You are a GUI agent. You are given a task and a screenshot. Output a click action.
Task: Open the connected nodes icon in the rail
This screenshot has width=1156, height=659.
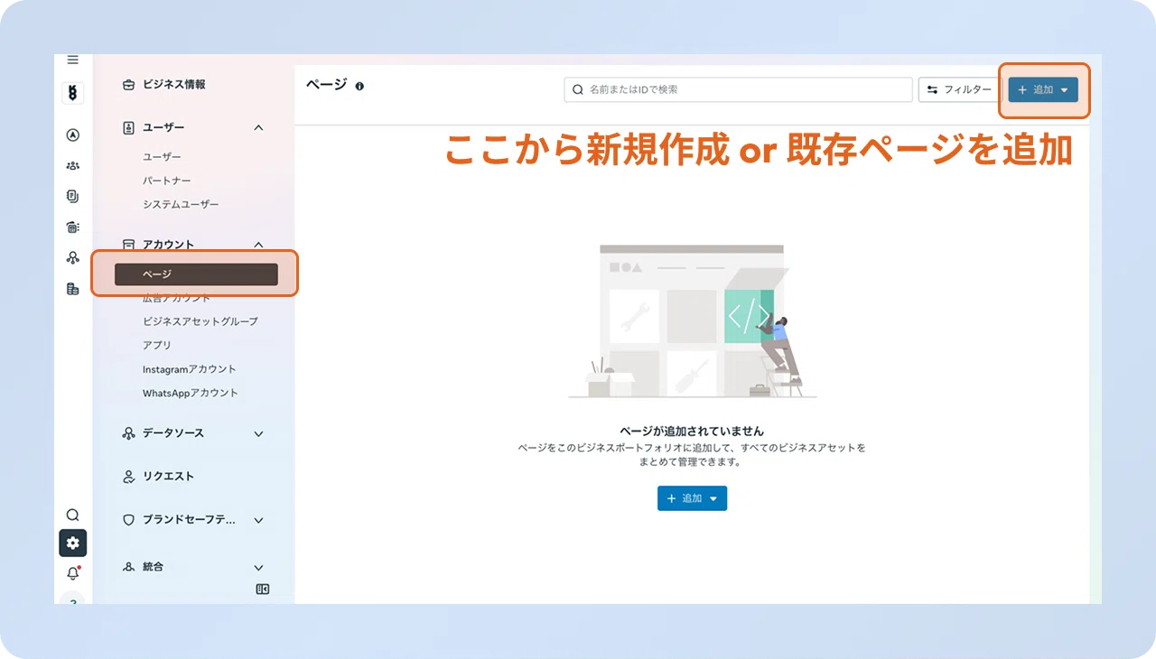[73, 258]
